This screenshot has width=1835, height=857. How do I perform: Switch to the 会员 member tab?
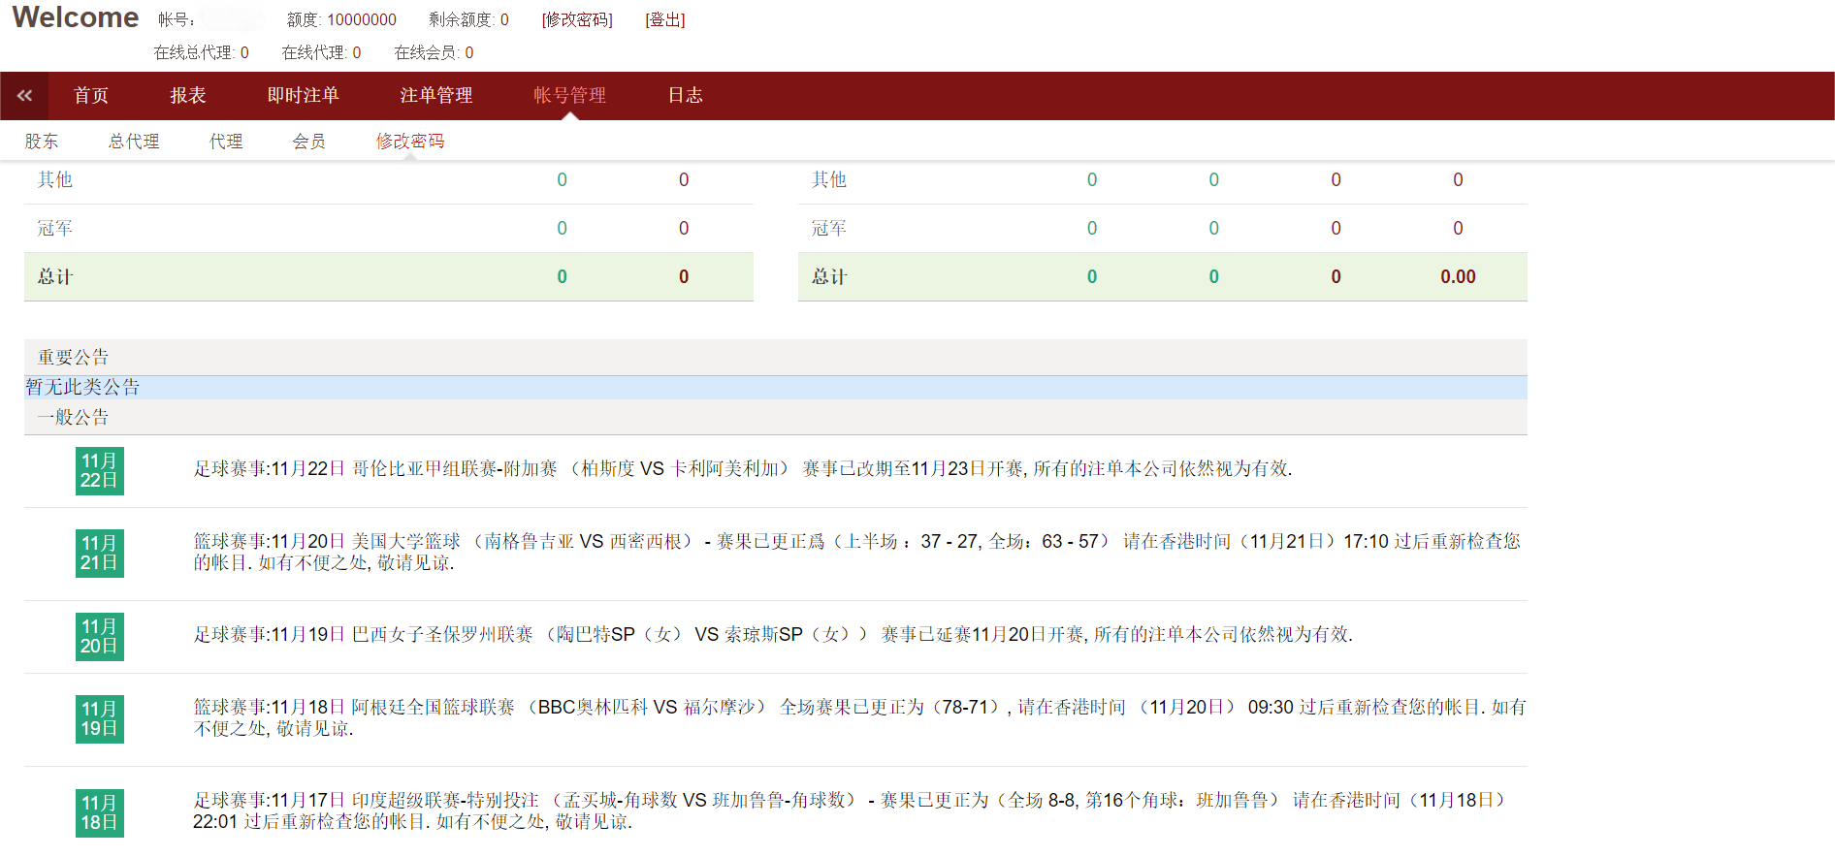pyautogui.click(x=308, y=142)
